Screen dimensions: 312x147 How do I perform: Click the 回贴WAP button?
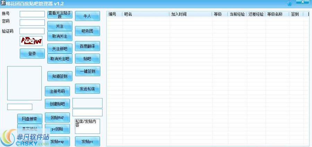[x=57, y=118]
